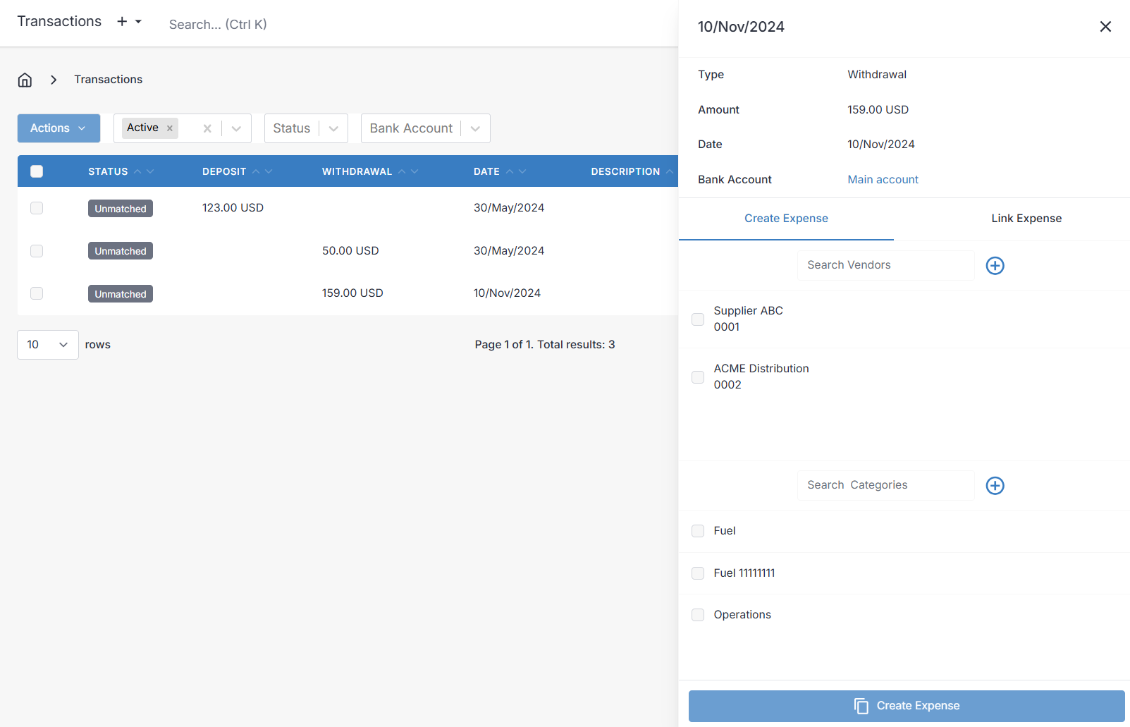The width and height of the screenshot is (1130, 727).
Task: Toggle the select-all rows header checkbox
Action: [x=37, y=171]
